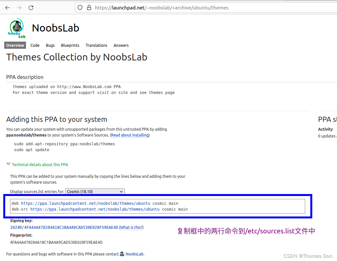
Task: Click the What is this? link
Action: (x=131, y=227)
